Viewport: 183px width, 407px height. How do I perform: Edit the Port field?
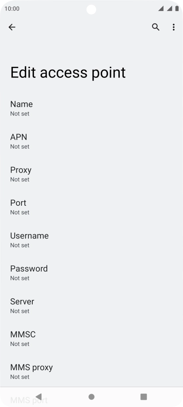pyautogui.click(x=91, y=207)
